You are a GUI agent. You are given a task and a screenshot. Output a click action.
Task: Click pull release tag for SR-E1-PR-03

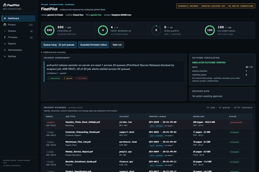pos(156,145)
